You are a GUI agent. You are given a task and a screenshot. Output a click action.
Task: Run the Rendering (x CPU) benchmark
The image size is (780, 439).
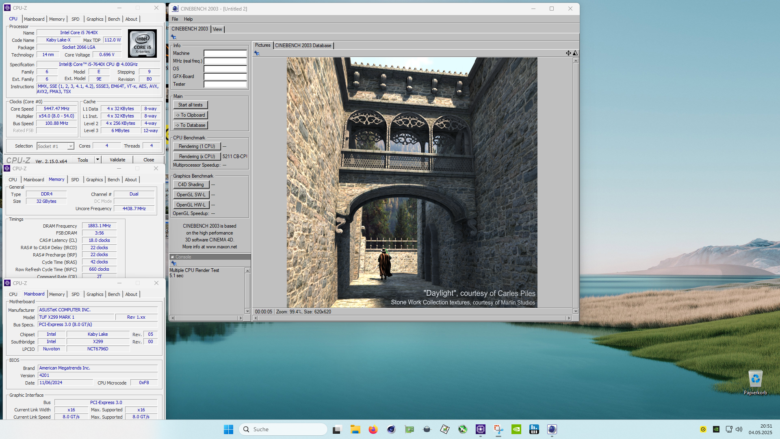coord(197,156)
